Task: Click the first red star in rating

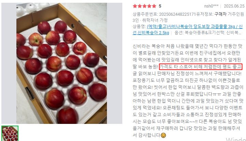Action: pyautogui.click(x=135, y=6)
